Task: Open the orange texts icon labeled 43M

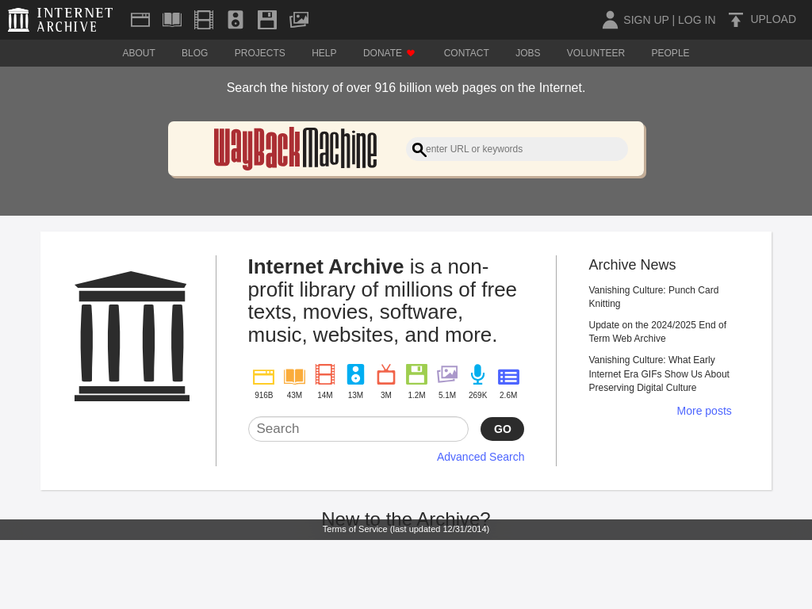Action: point(294,376)
